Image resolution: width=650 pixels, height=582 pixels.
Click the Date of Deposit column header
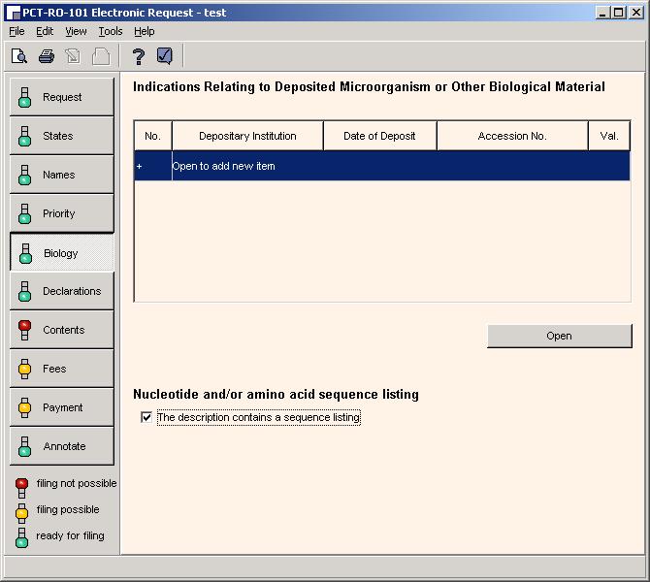(379, 136)
